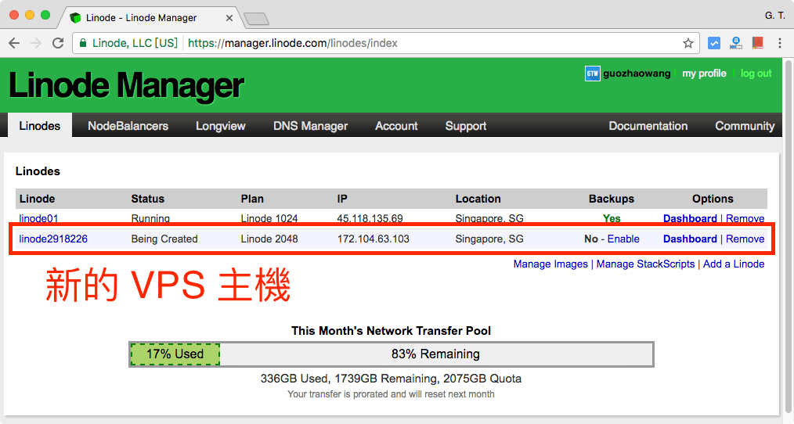
Task: Click Add a Linode link
Action: pyautogui.click(x=734, y=264)
